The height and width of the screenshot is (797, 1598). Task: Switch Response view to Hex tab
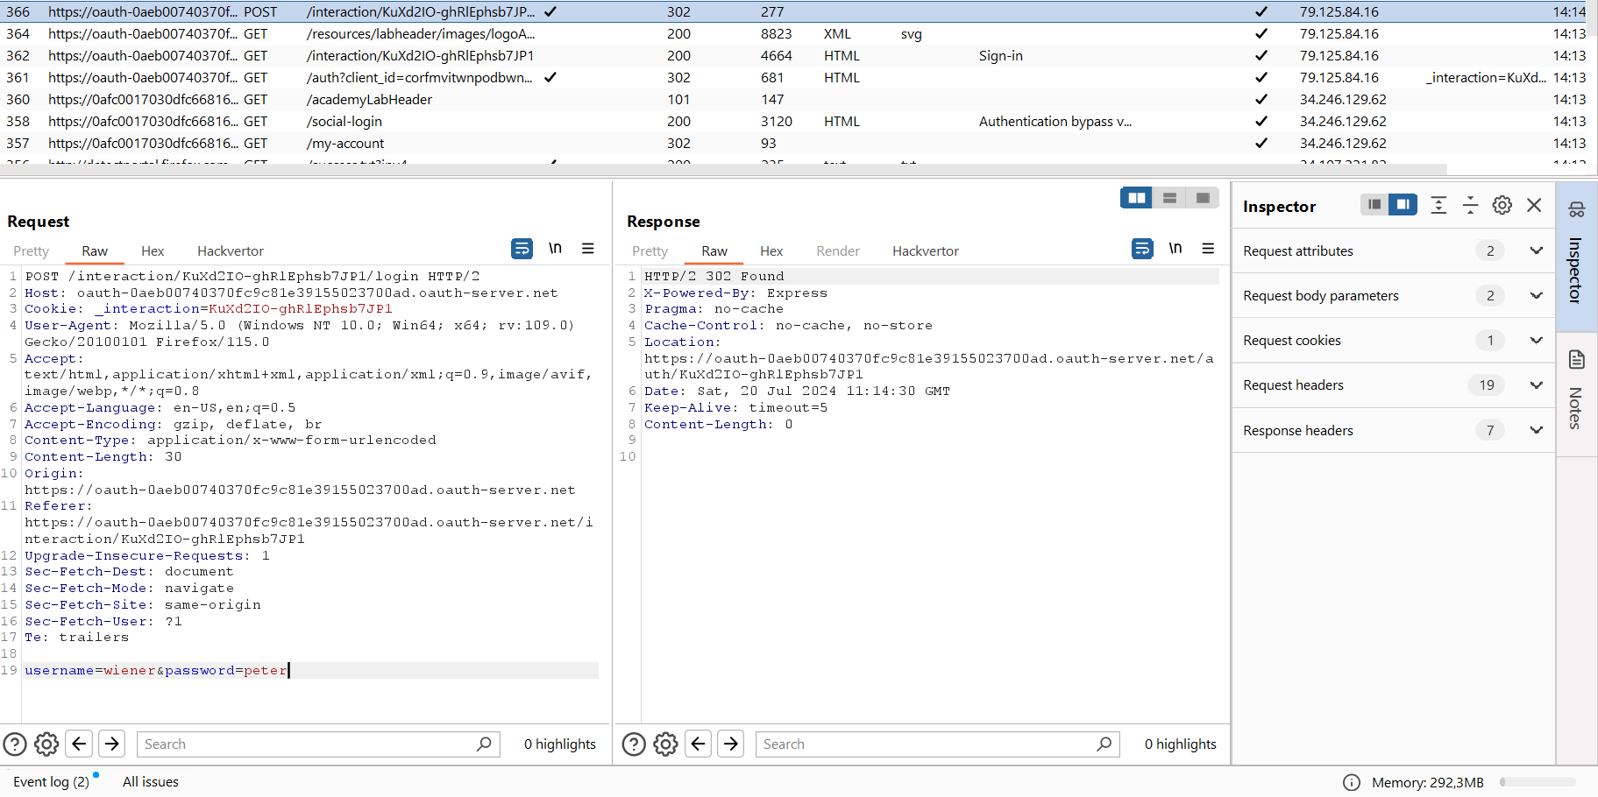click(x=771, y=251)
